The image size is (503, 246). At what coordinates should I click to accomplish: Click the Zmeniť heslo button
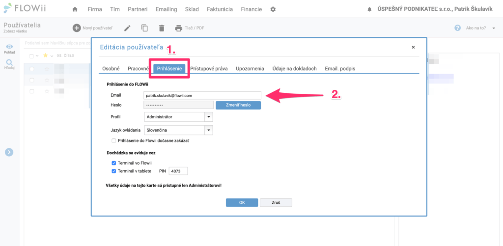[238, 105]
